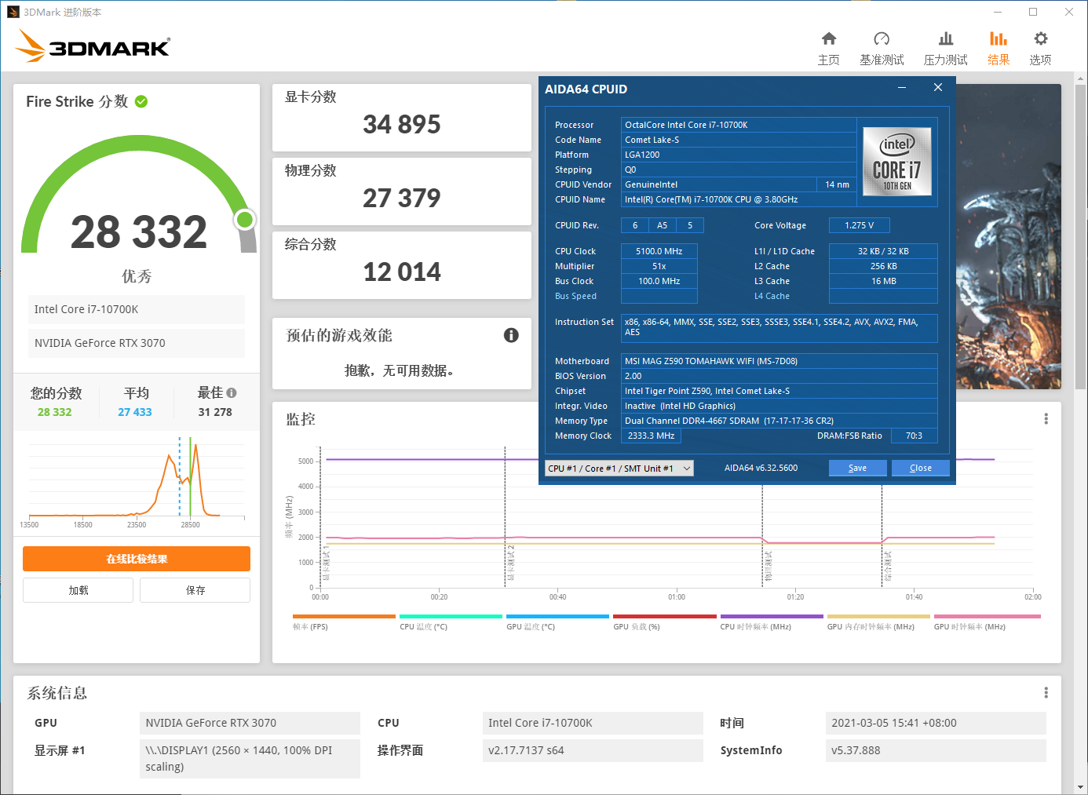Screen dimensions: 1088x795
Task: Click the 1.275 V Core Voltage value
Action: pyautogui.click(x=860, y=225)
